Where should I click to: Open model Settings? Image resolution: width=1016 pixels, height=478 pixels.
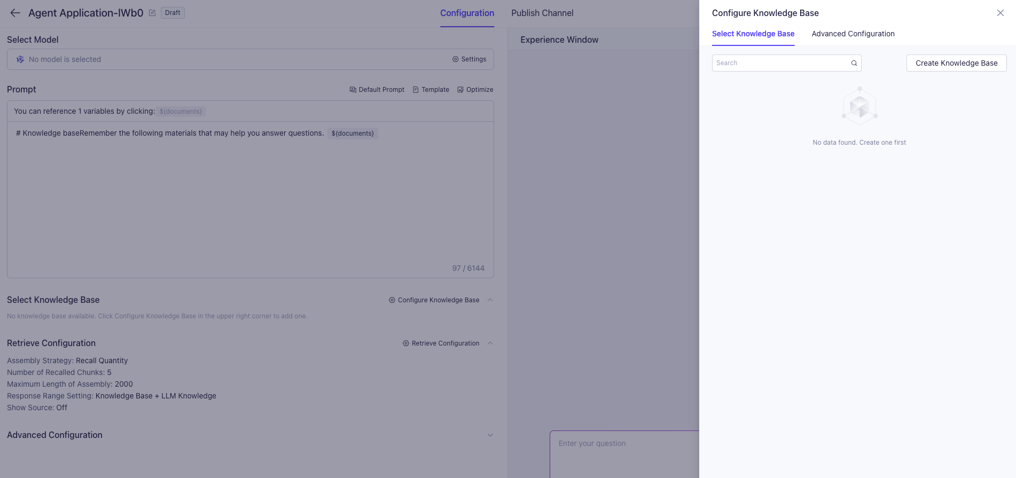click(x=470, y=59)
